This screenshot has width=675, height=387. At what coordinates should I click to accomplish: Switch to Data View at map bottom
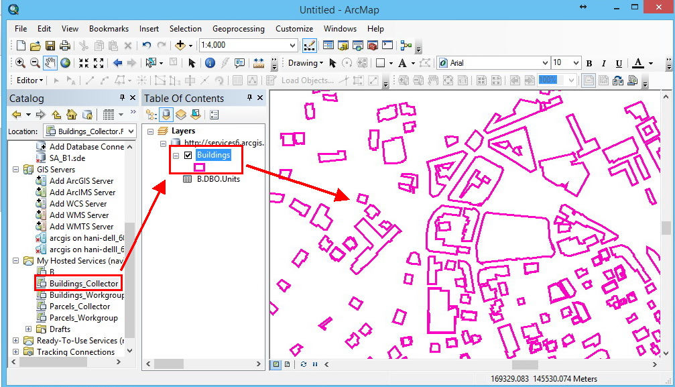[276, 364]
